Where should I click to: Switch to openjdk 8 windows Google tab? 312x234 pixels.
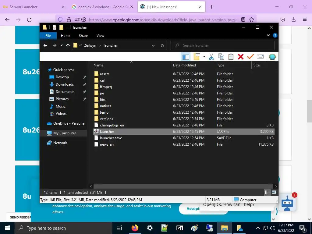coord(102,7)
